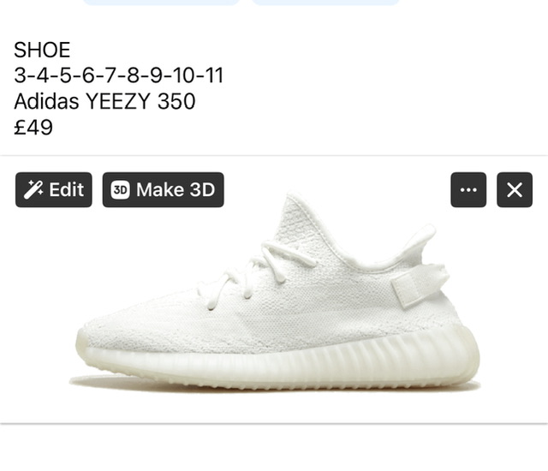Click the Adidas word in the post text
This screenshot has height=471, width=548.
click(46, 101)
